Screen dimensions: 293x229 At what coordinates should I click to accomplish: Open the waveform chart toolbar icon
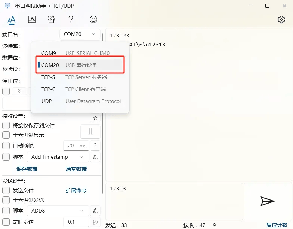31,19
